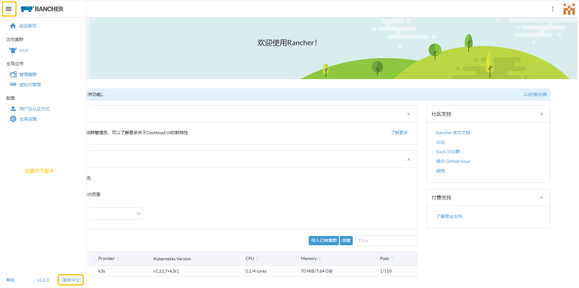Open the 简体中文 language selector
The height and width of the screenshot is (288, 579).
(71, 280)
